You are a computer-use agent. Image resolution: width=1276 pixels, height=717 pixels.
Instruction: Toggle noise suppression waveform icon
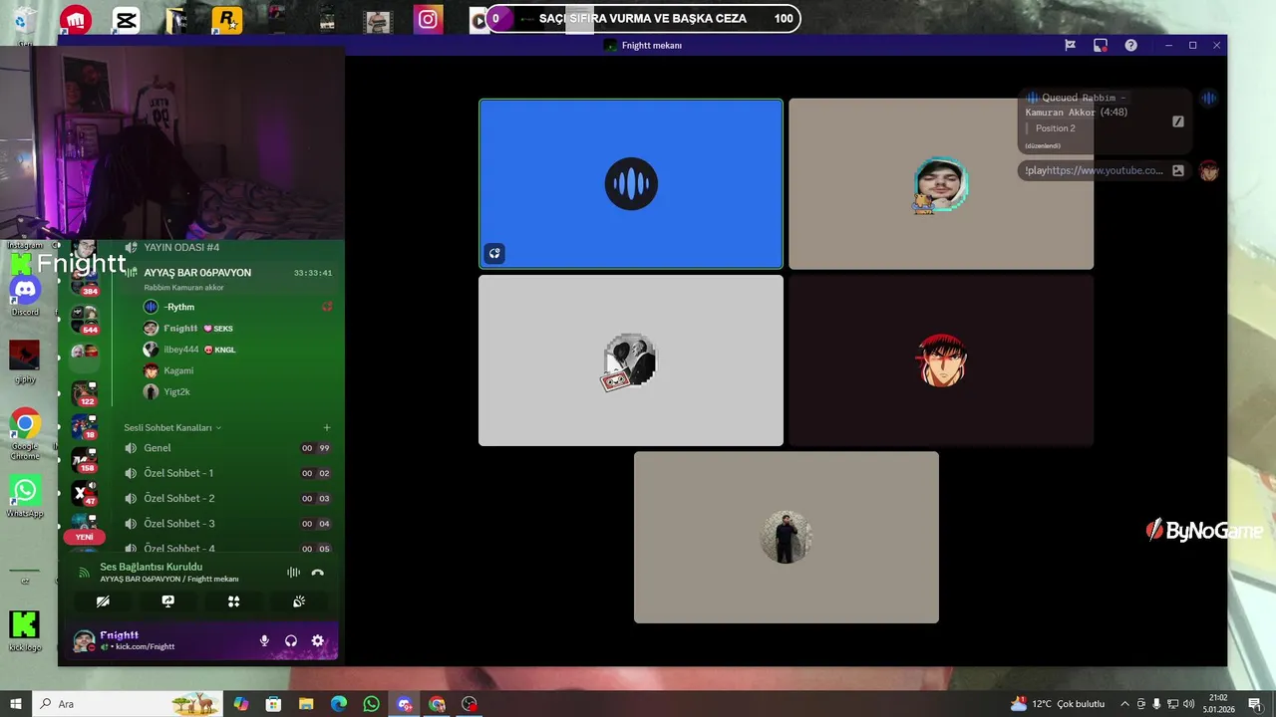tap(293, 573)
